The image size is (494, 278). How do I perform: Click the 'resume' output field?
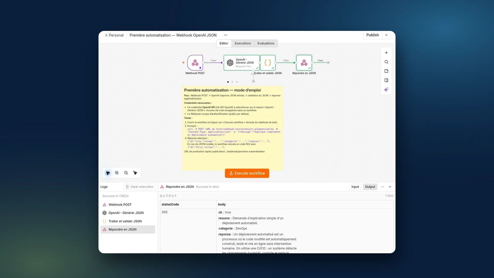[x=251, y=221]
